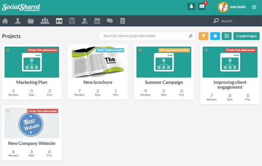
Task: Expand the orange filter button
Action: [x=203, y=36]
